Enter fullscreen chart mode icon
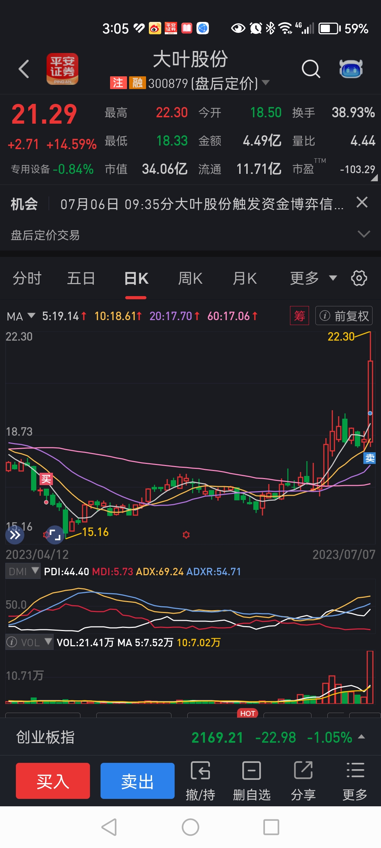The image size is (381, 848). [55, 535]
